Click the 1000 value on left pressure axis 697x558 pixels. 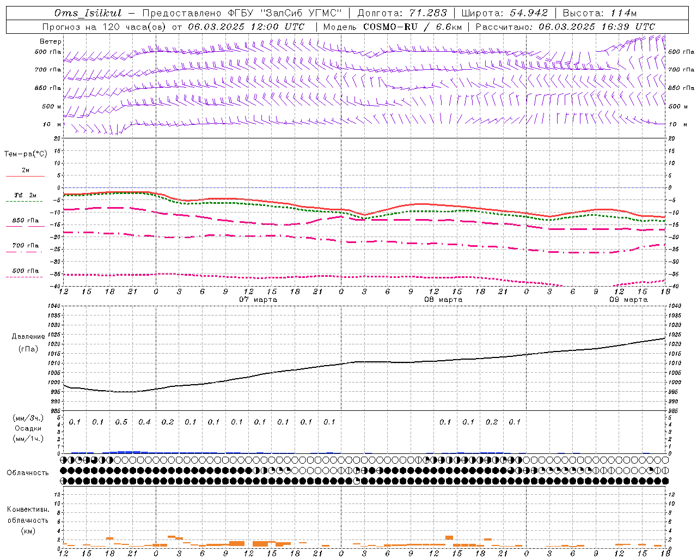[x=53, y=383]
